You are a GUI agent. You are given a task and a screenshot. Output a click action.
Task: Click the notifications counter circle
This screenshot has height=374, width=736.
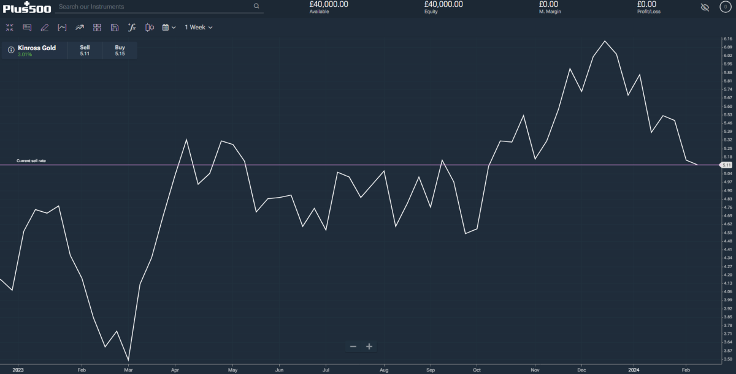(x=724, y=7)
